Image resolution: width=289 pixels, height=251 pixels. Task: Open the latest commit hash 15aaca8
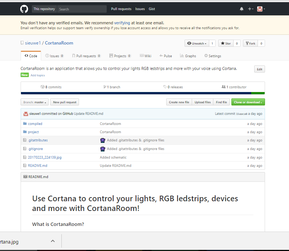tap(241, 114)
